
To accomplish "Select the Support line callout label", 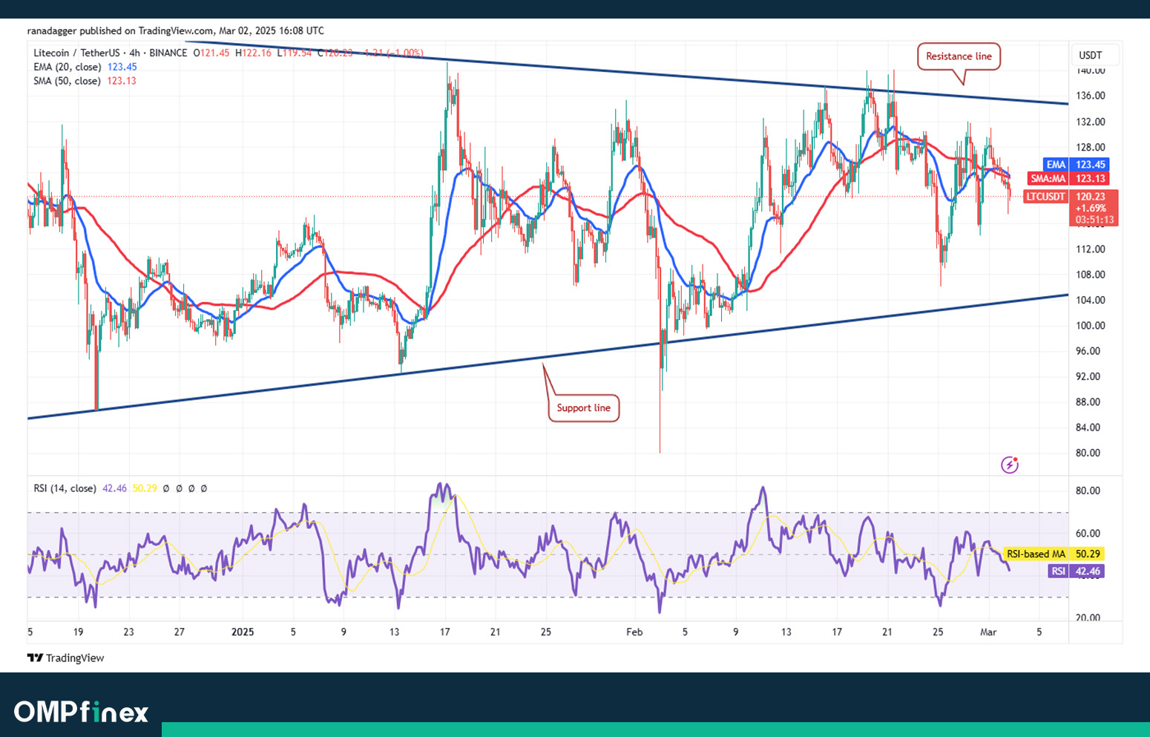I will [583, 407].
